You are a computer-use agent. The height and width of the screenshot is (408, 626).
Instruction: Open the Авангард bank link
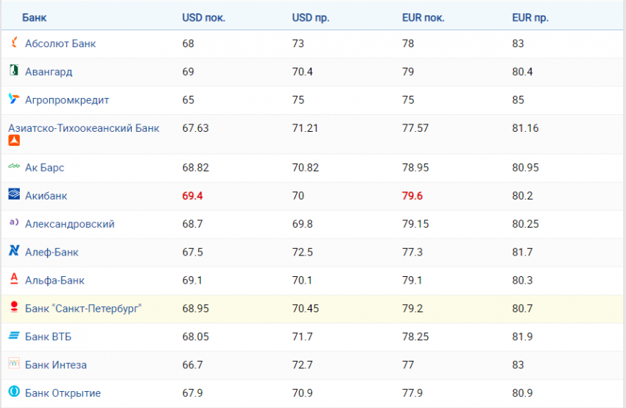coord(49,72)
